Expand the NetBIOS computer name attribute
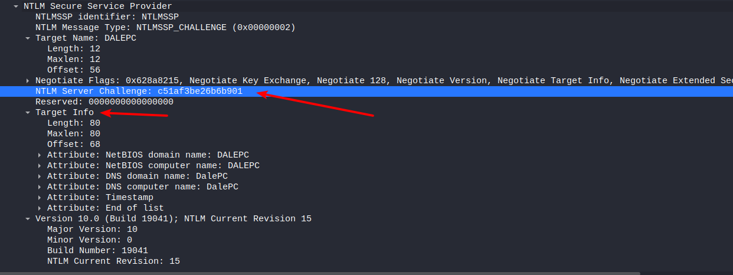The width and height of the screenshot is (733, 275). 40,166
